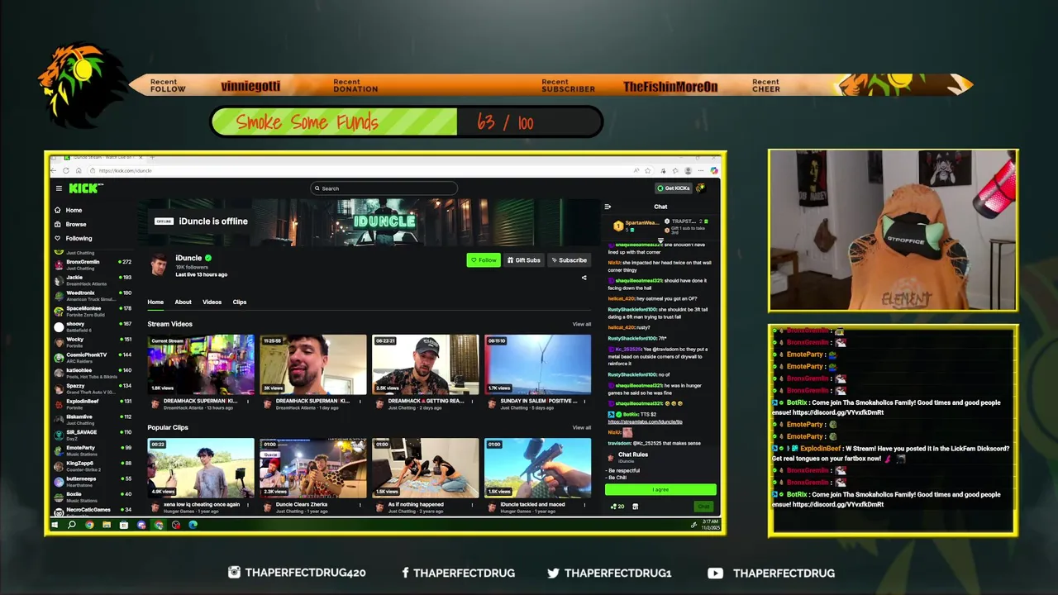Switch to the Videos tab
The height and width of the screenshot is (595, 1058).
click(x=212, y=302)
